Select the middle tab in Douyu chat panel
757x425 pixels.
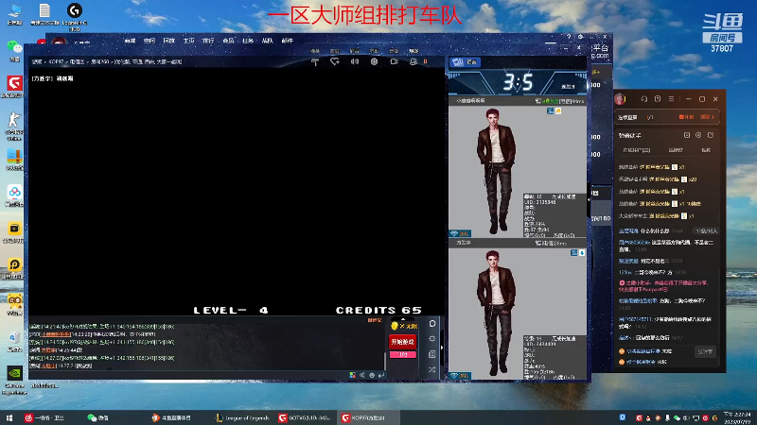676,150
